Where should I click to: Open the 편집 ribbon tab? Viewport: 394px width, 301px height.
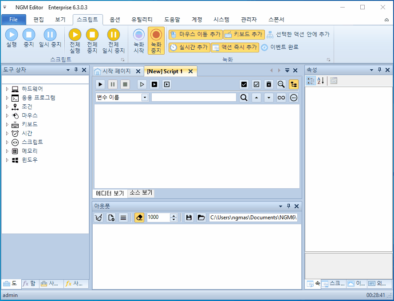point(39,20)
